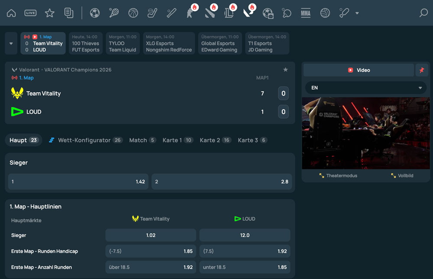Select Runden Handicap (7.5) at 1.92
The width and height of the screenshot is (433, 279).
(245, 251)
